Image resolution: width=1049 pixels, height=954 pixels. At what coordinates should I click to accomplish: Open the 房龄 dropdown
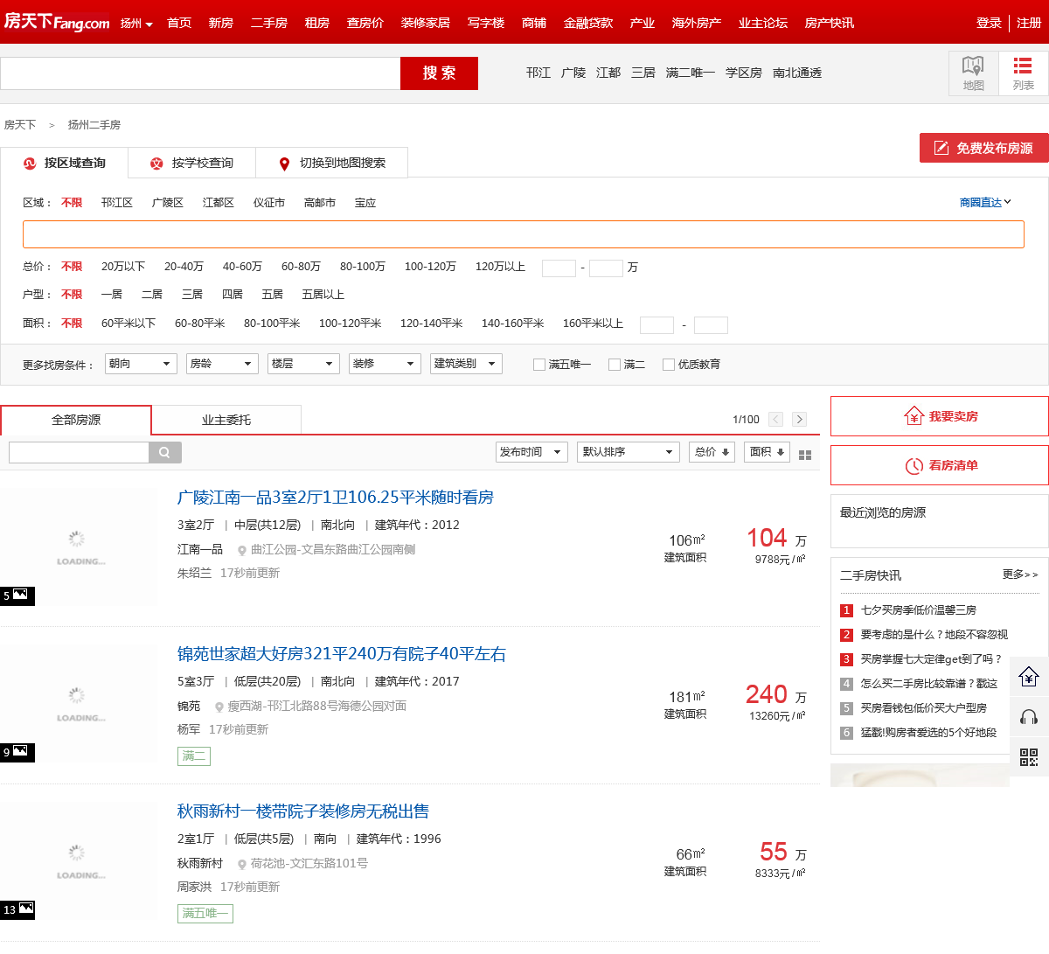tap(222, 364)
